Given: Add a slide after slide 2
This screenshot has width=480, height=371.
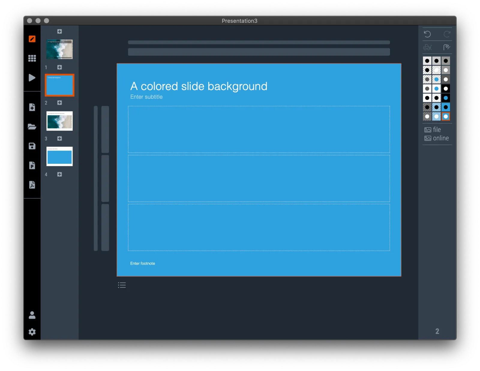Looking at the screenshot, I should (59, 103).
